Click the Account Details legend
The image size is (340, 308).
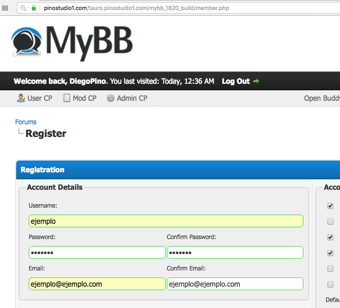tap(54, 187)
